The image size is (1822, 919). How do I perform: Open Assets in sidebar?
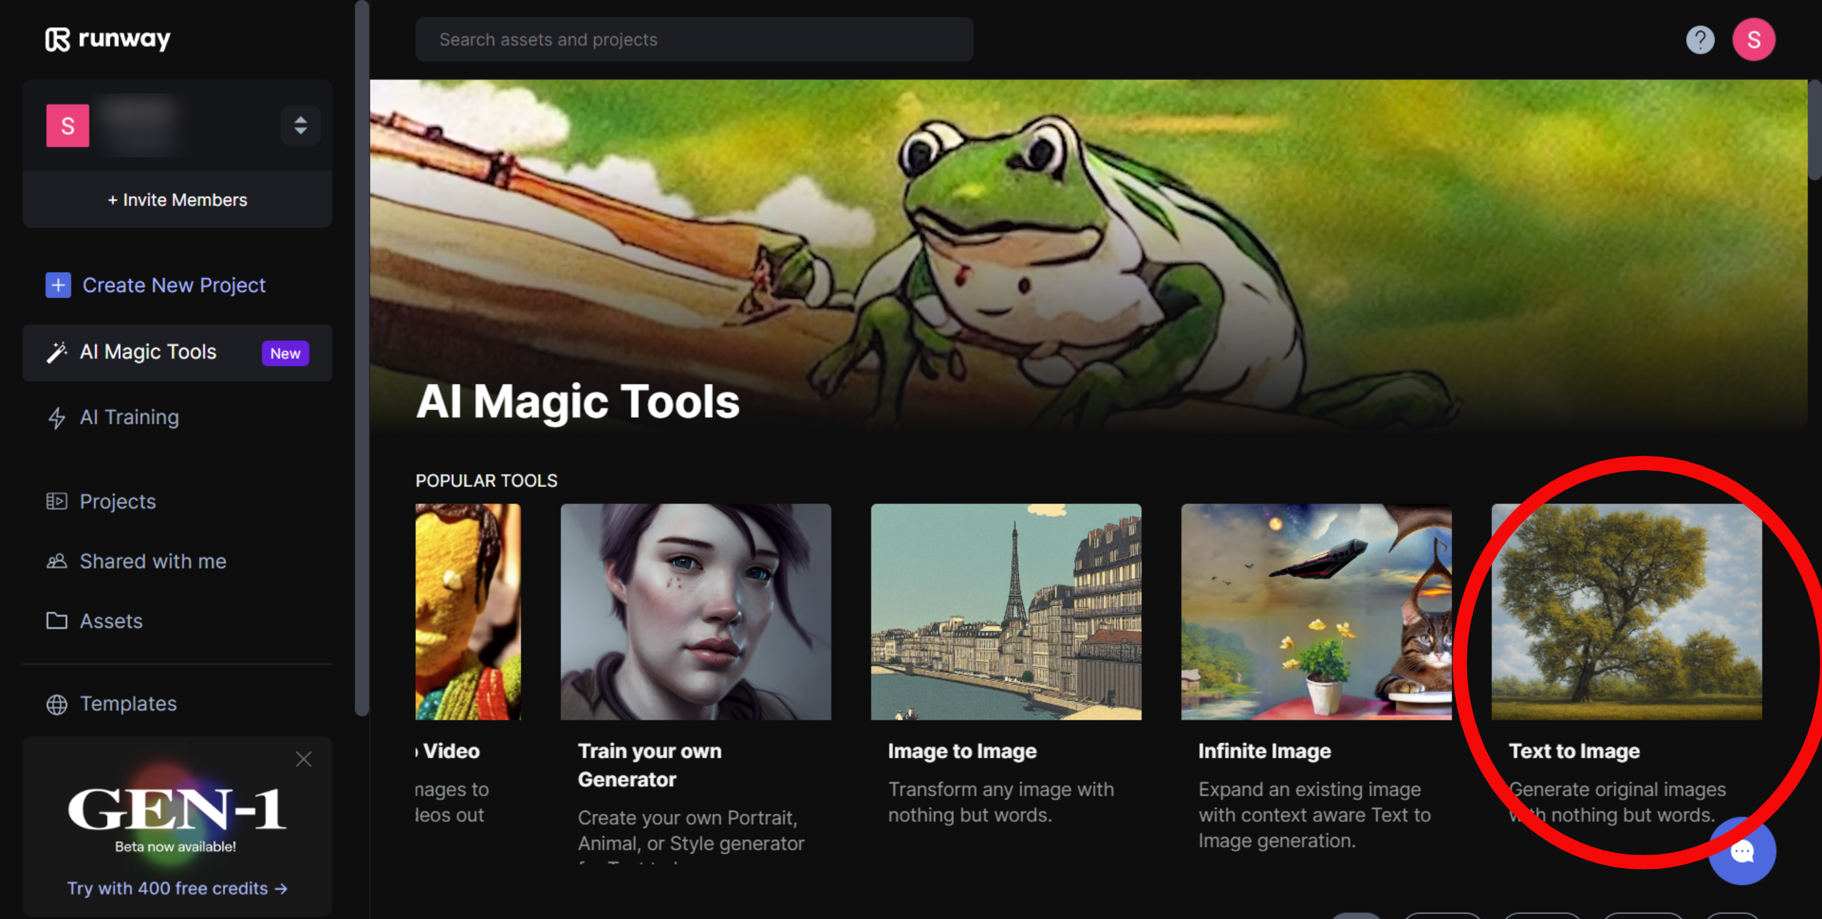pos(111,620)
